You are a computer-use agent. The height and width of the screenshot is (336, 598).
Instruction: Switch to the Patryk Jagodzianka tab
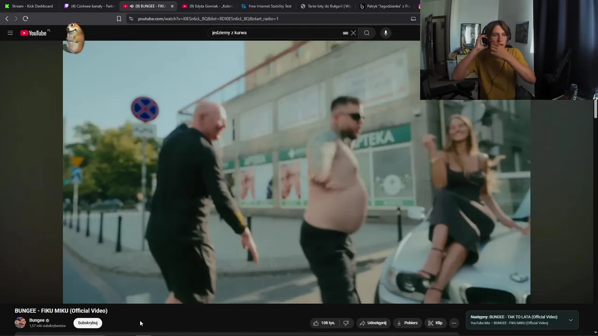(385, 6)
